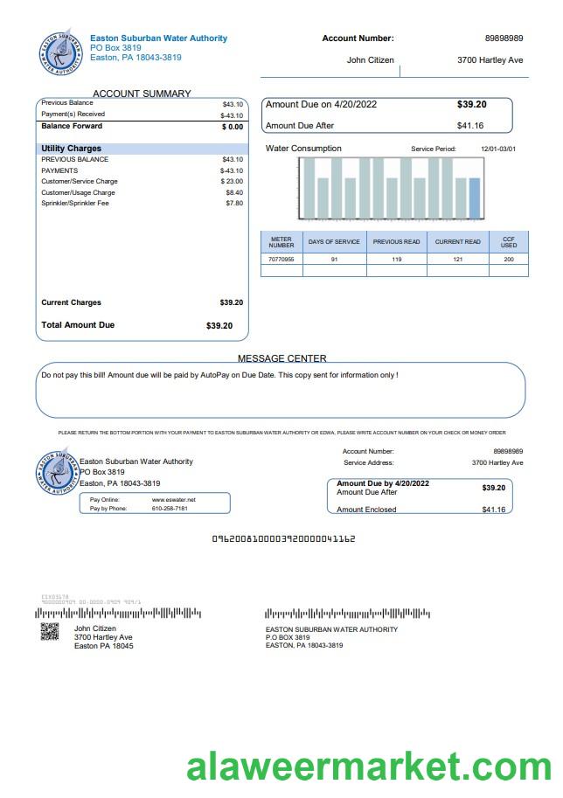
Task: Click the MESSAGE CENTER heading
Action: pos(281,358)
